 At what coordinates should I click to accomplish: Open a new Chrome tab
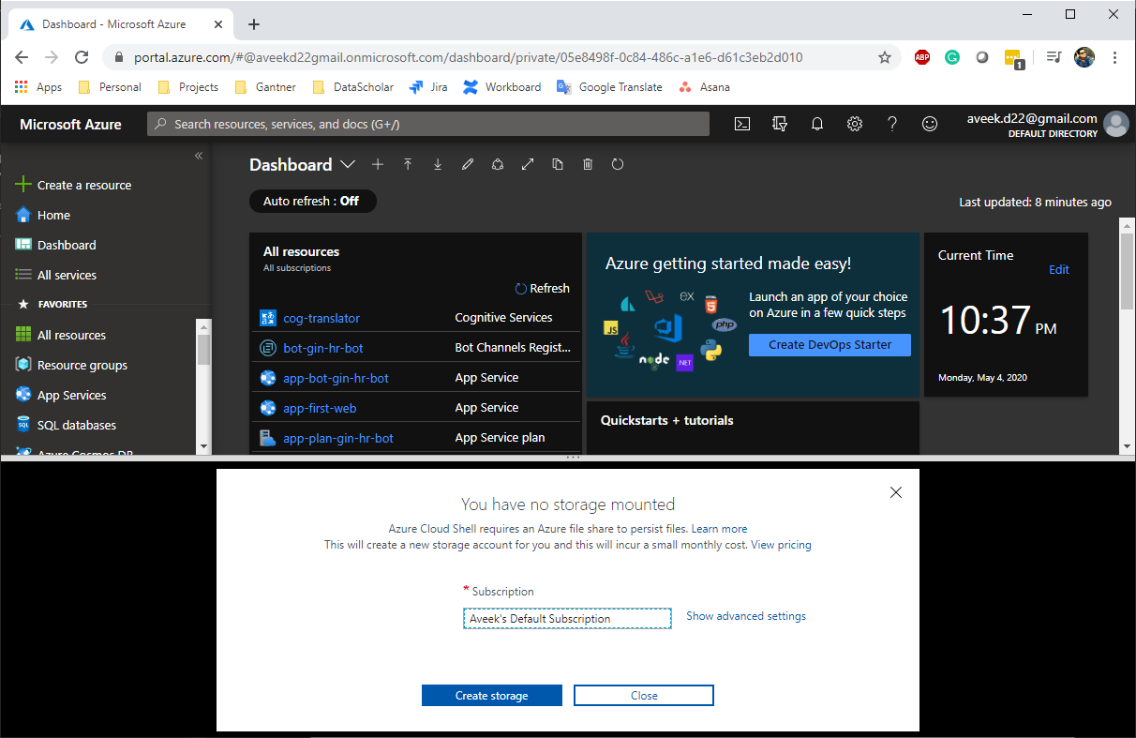point(254,24)
